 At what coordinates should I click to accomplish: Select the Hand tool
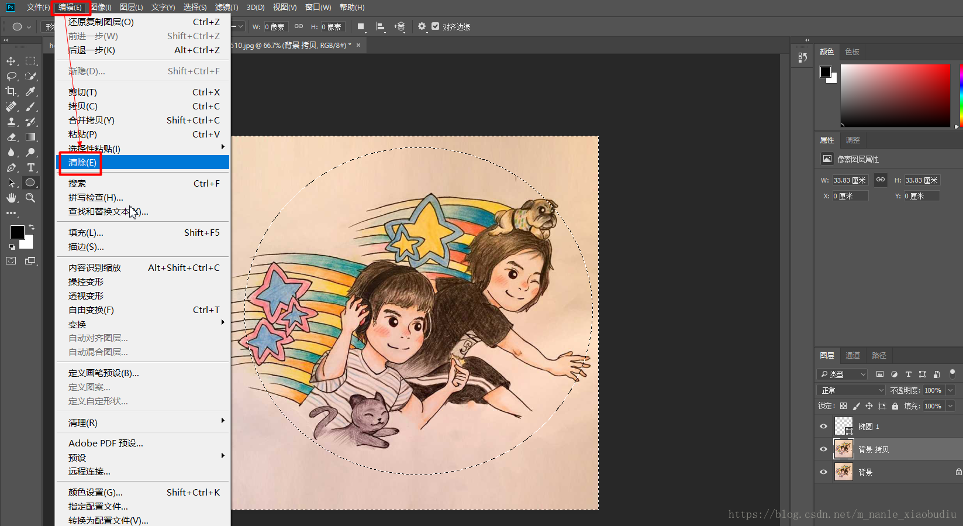11,198
